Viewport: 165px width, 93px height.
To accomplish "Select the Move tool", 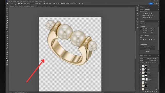I will tap(7, 8).
